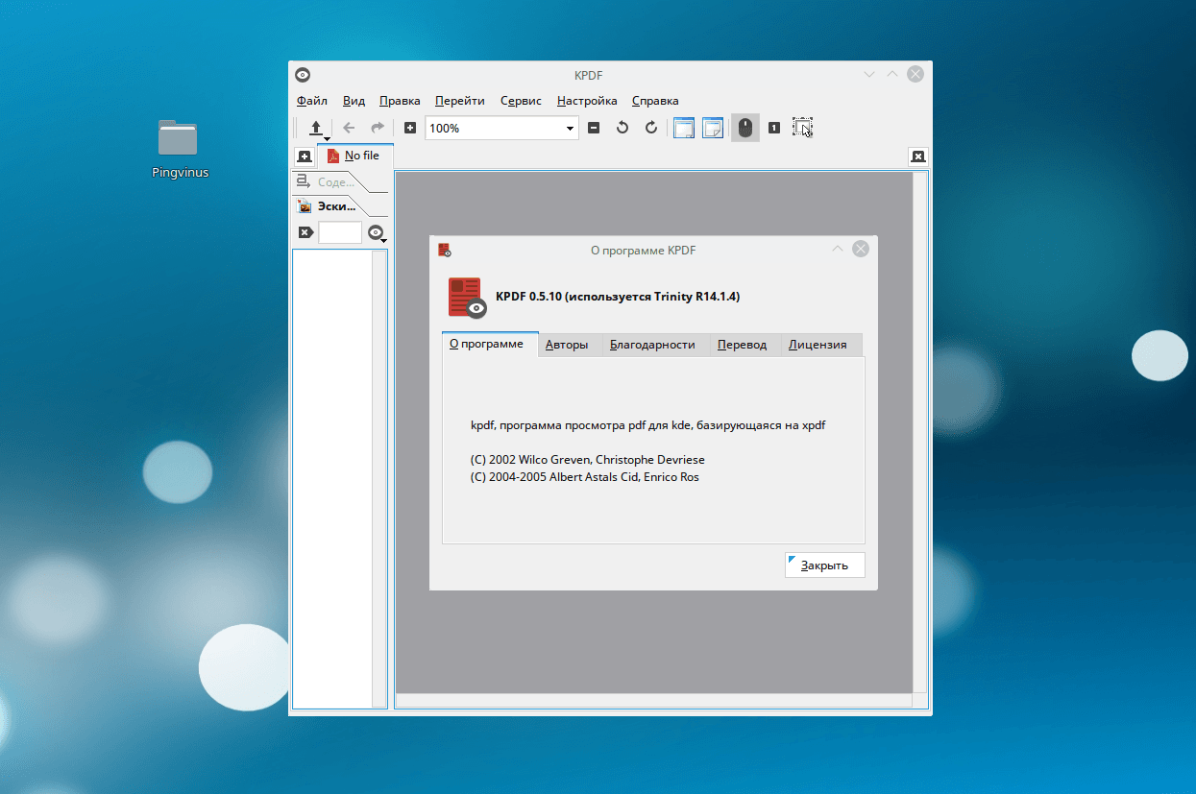This screenshot has height=794, width=1196.
Task: Rotate page counter-clockwise
Action: click(622, 128)
